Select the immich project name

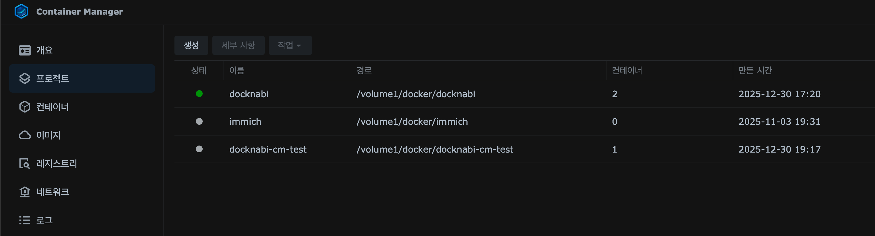(x=245, y=122)
